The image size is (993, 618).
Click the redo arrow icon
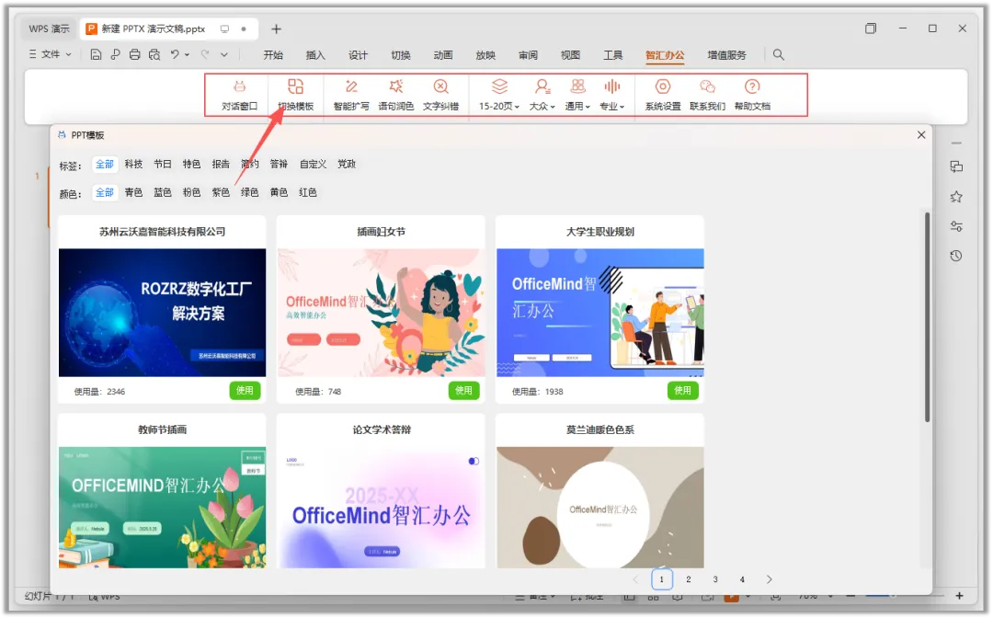point(204,54)
